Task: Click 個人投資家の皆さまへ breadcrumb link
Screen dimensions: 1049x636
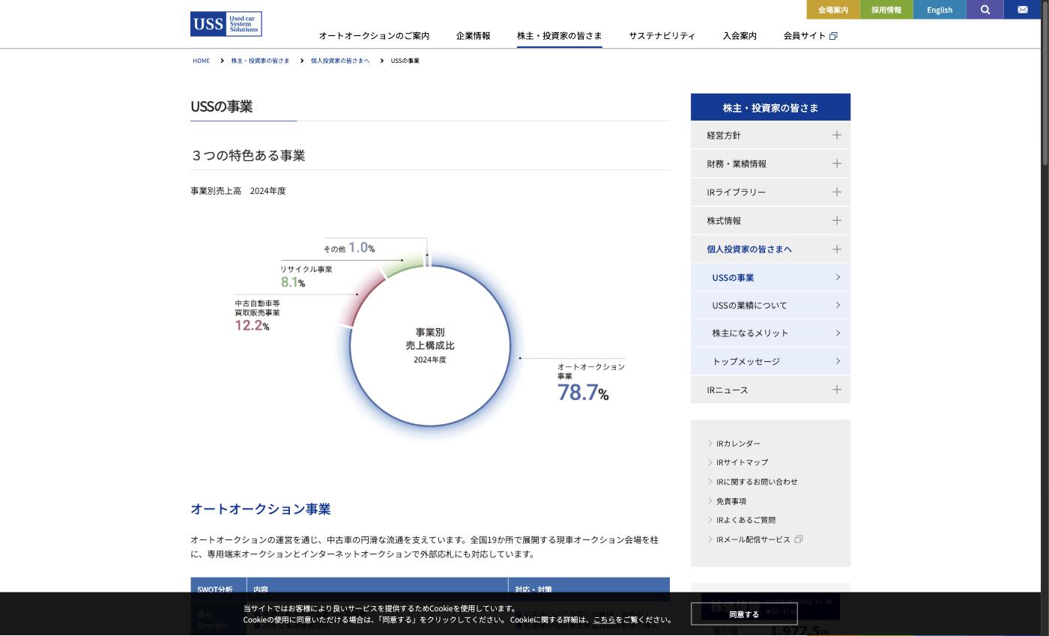Action: [340, 61]
